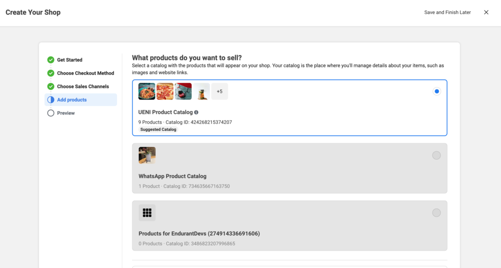This screenshot has width=501, height=268.
Task: Click half-filled circle icon beside Add products
Action: (x=50, y=100)
